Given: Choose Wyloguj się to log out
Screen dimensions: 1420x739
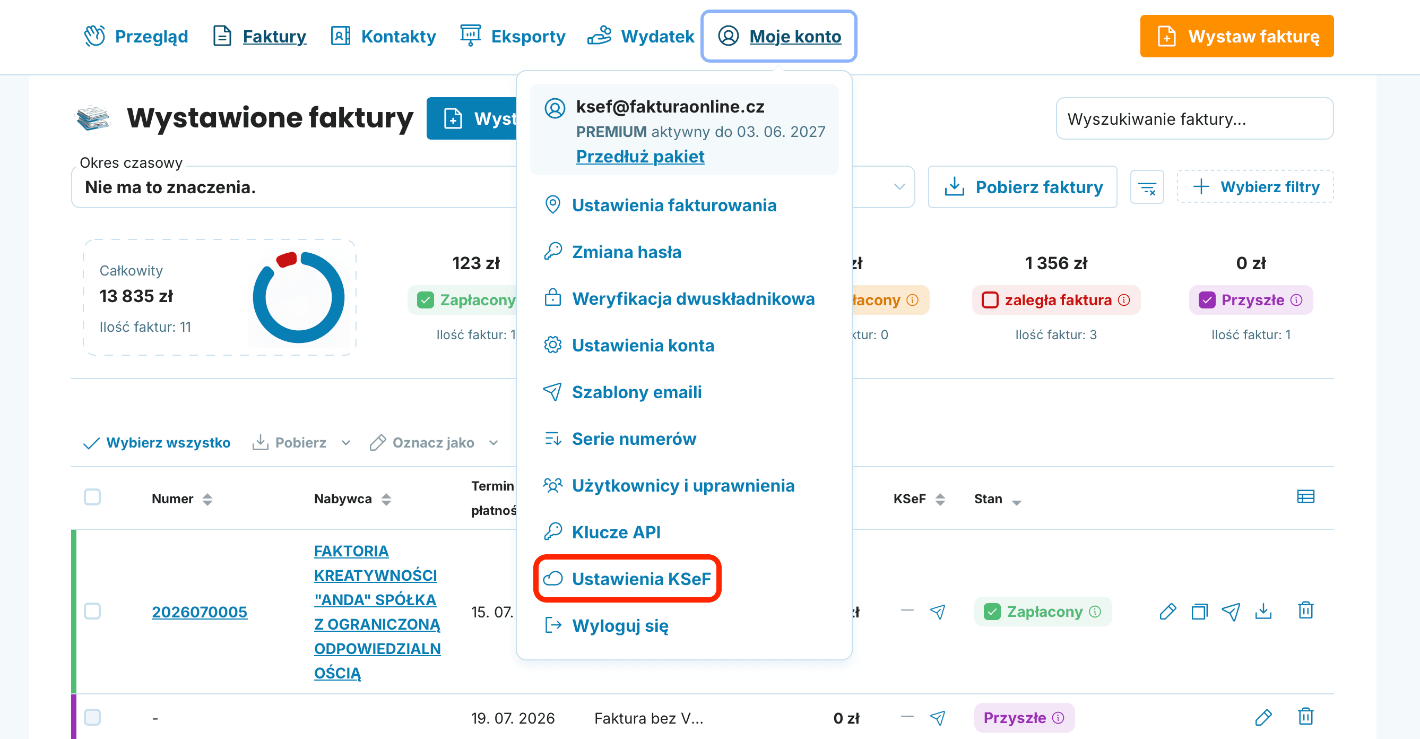Looking at the screenshot, I should click(x=607, y=625).
